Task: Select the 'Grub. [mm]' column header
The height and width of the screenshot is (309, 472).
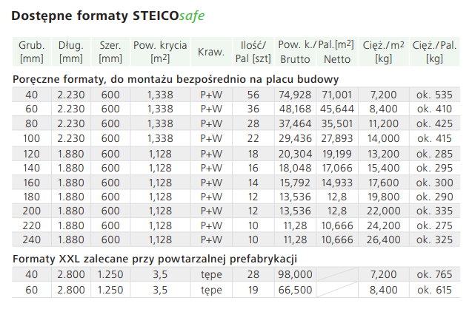Action: pos(31,52)
